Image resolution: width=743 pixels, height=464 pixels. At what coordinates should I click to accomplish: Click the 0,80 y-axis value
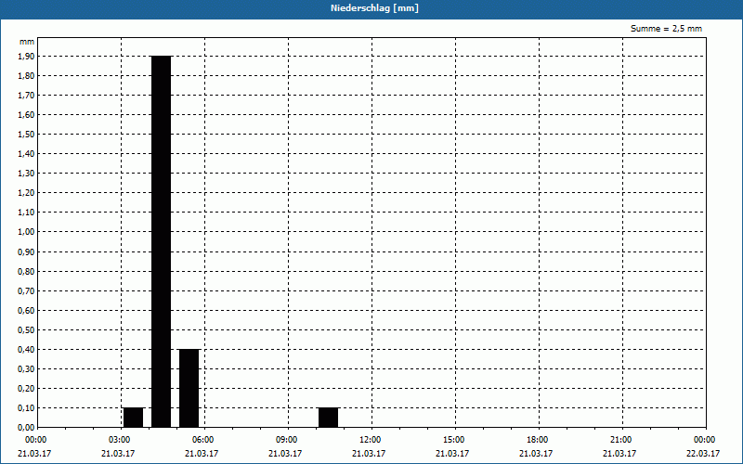[x=26, y=272]
